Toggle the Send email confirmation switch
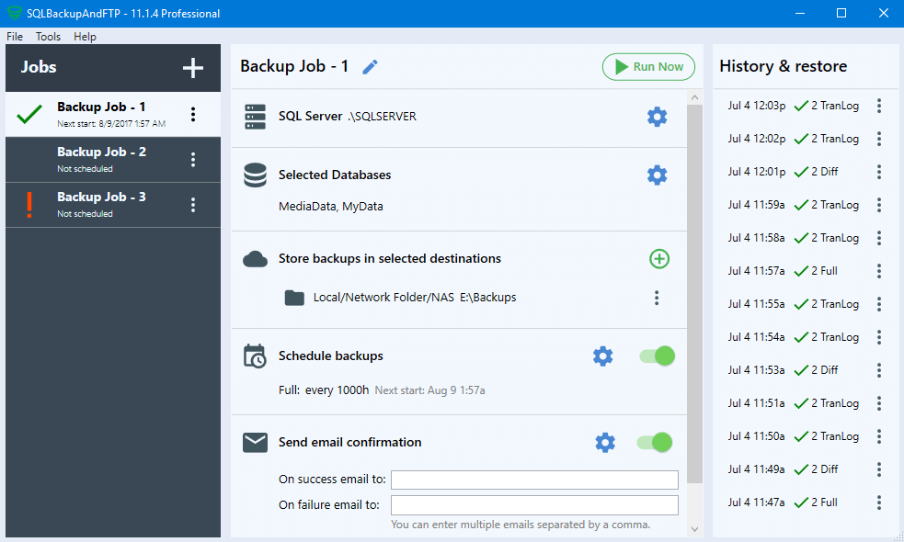Image resolution: width=904 pixels, height=542 pixels. [x=653, y=442]
